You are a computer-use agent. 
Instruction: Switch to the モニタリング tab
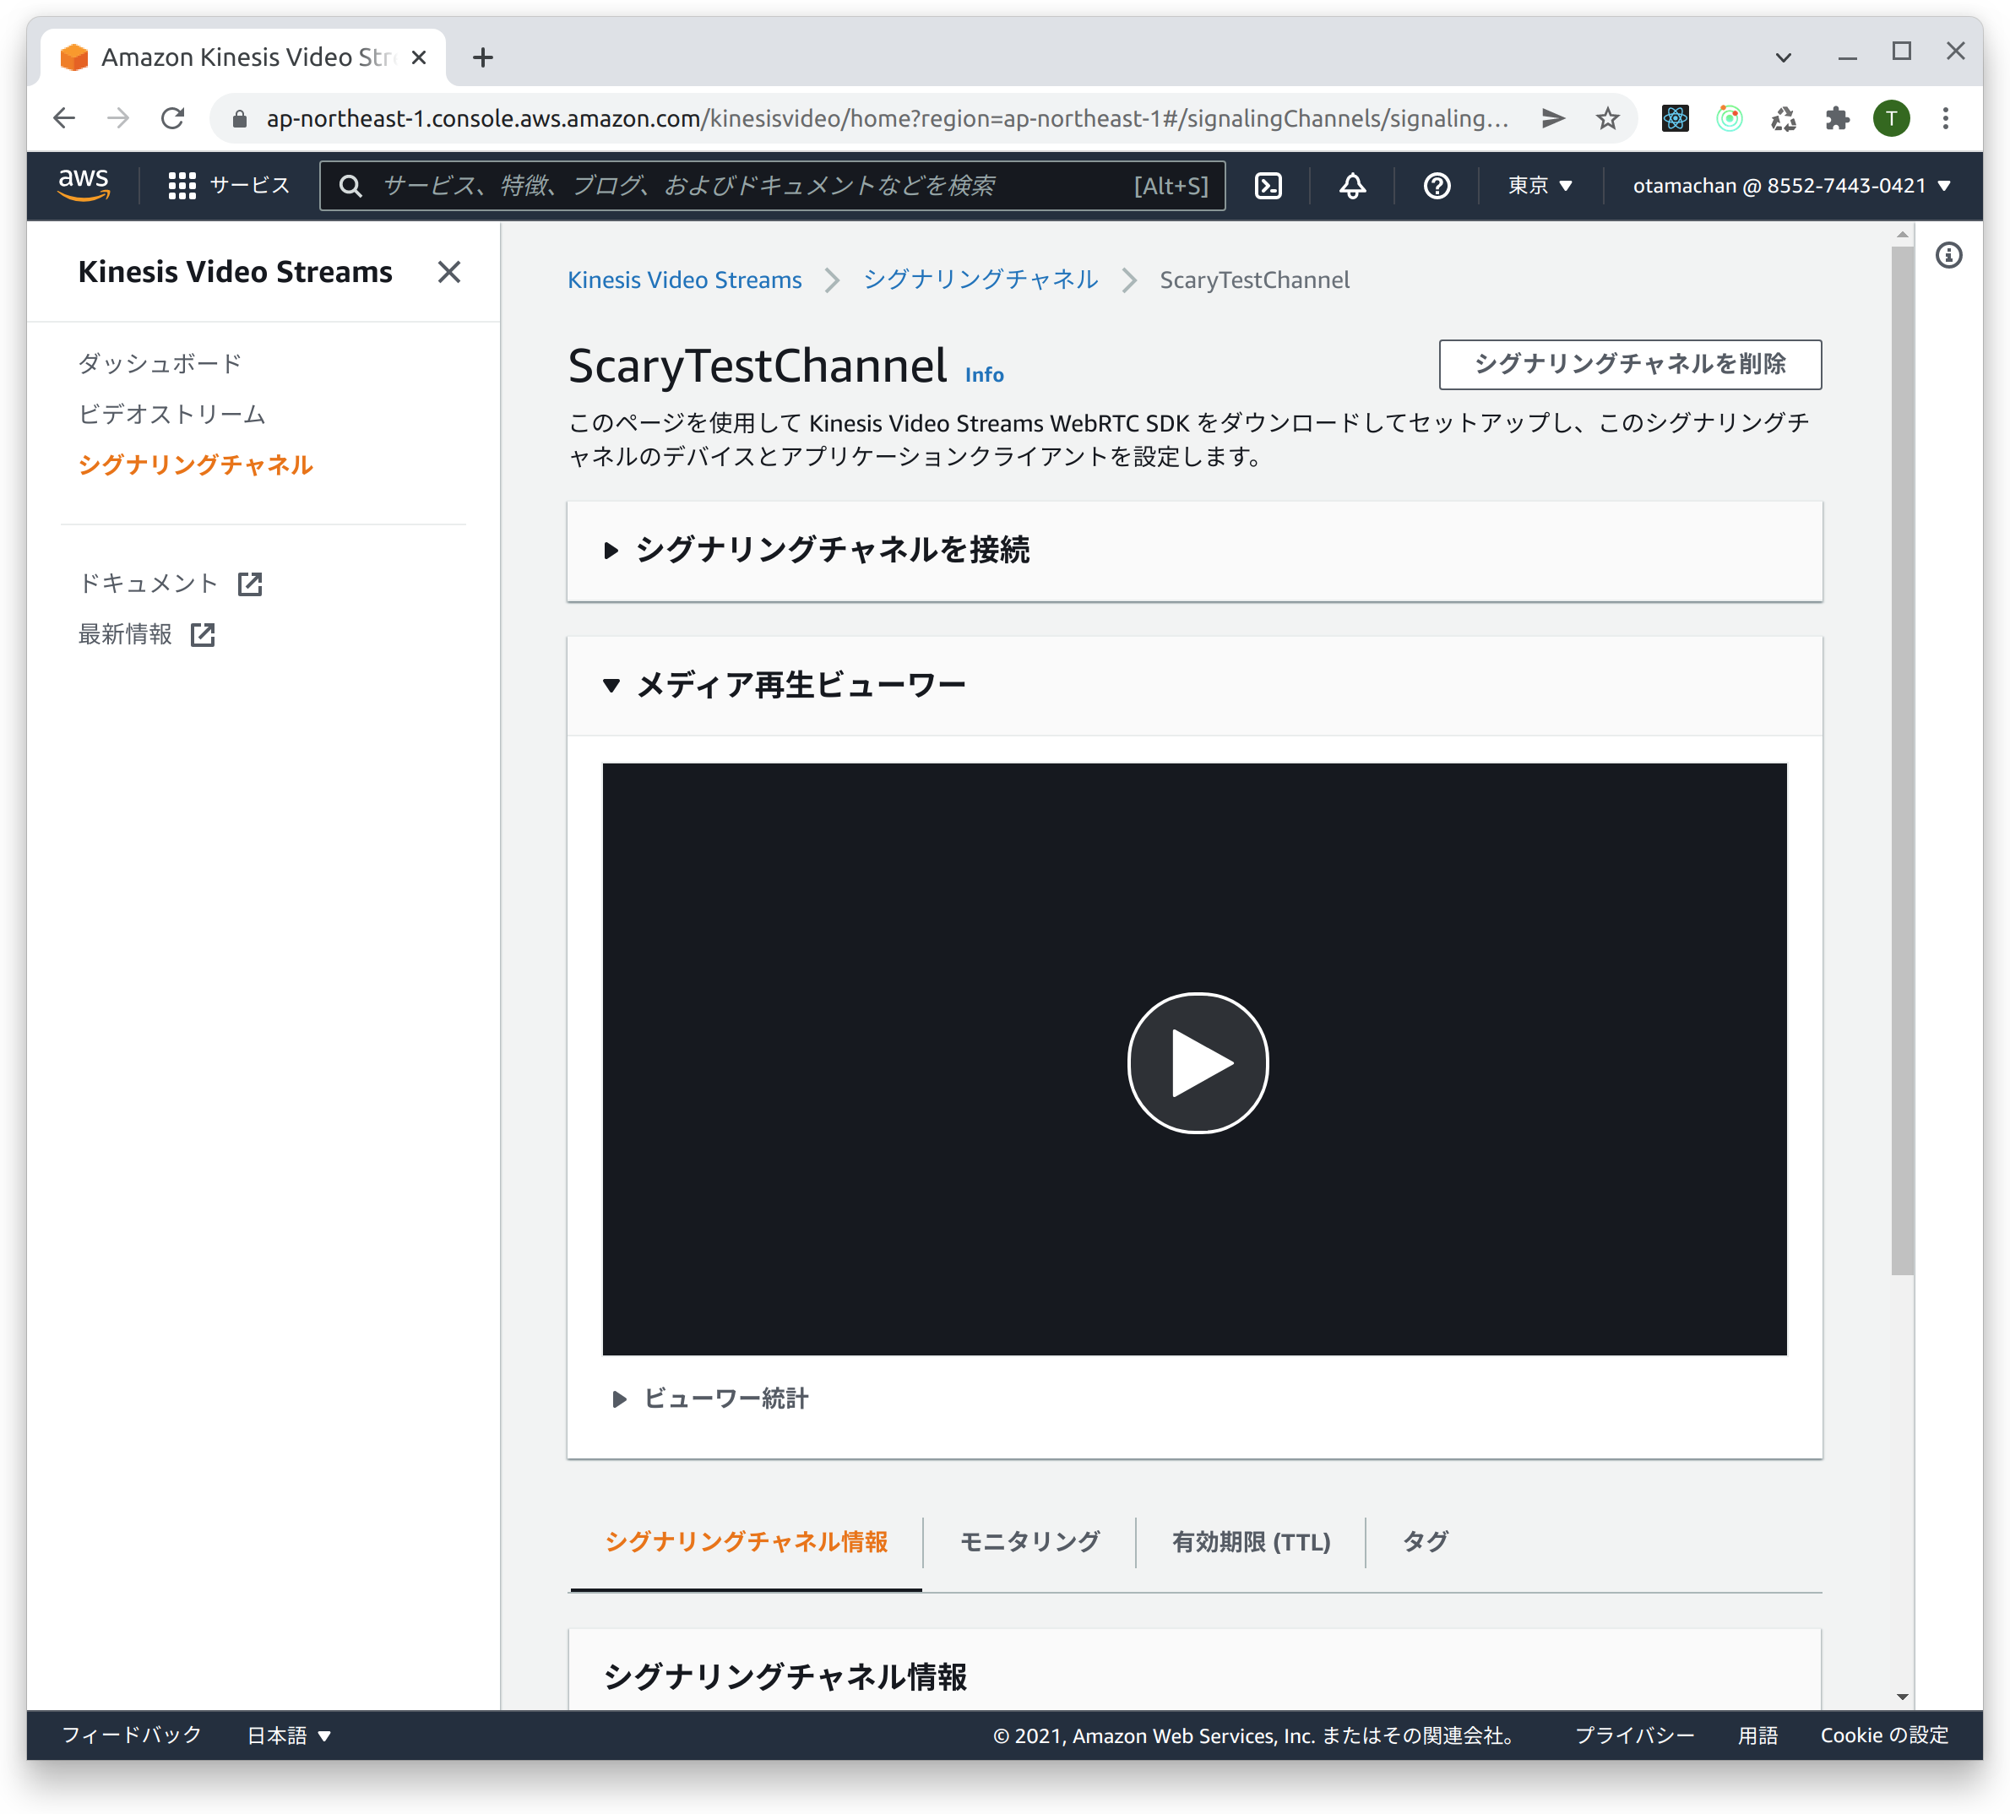(1029, 1542)
